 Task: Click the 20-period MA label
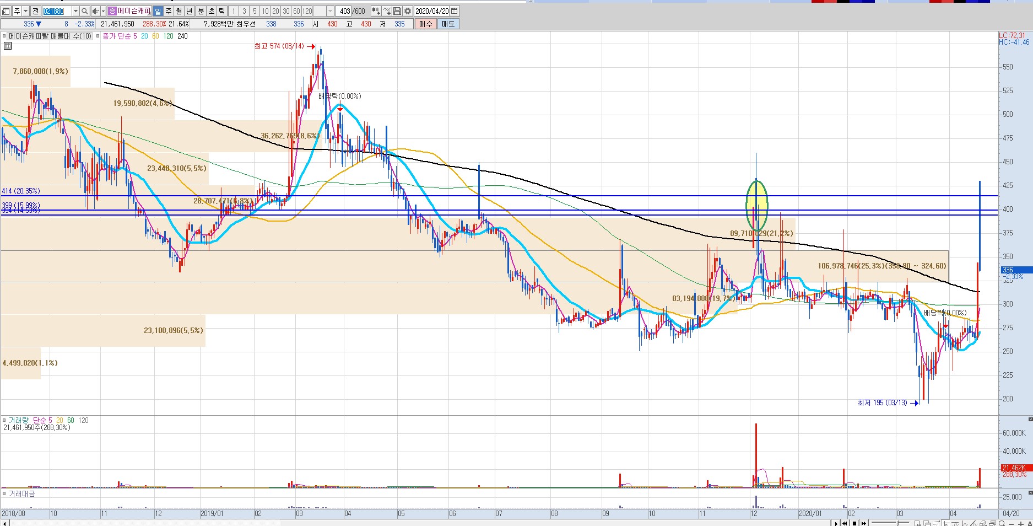click(x=144, y=36)
